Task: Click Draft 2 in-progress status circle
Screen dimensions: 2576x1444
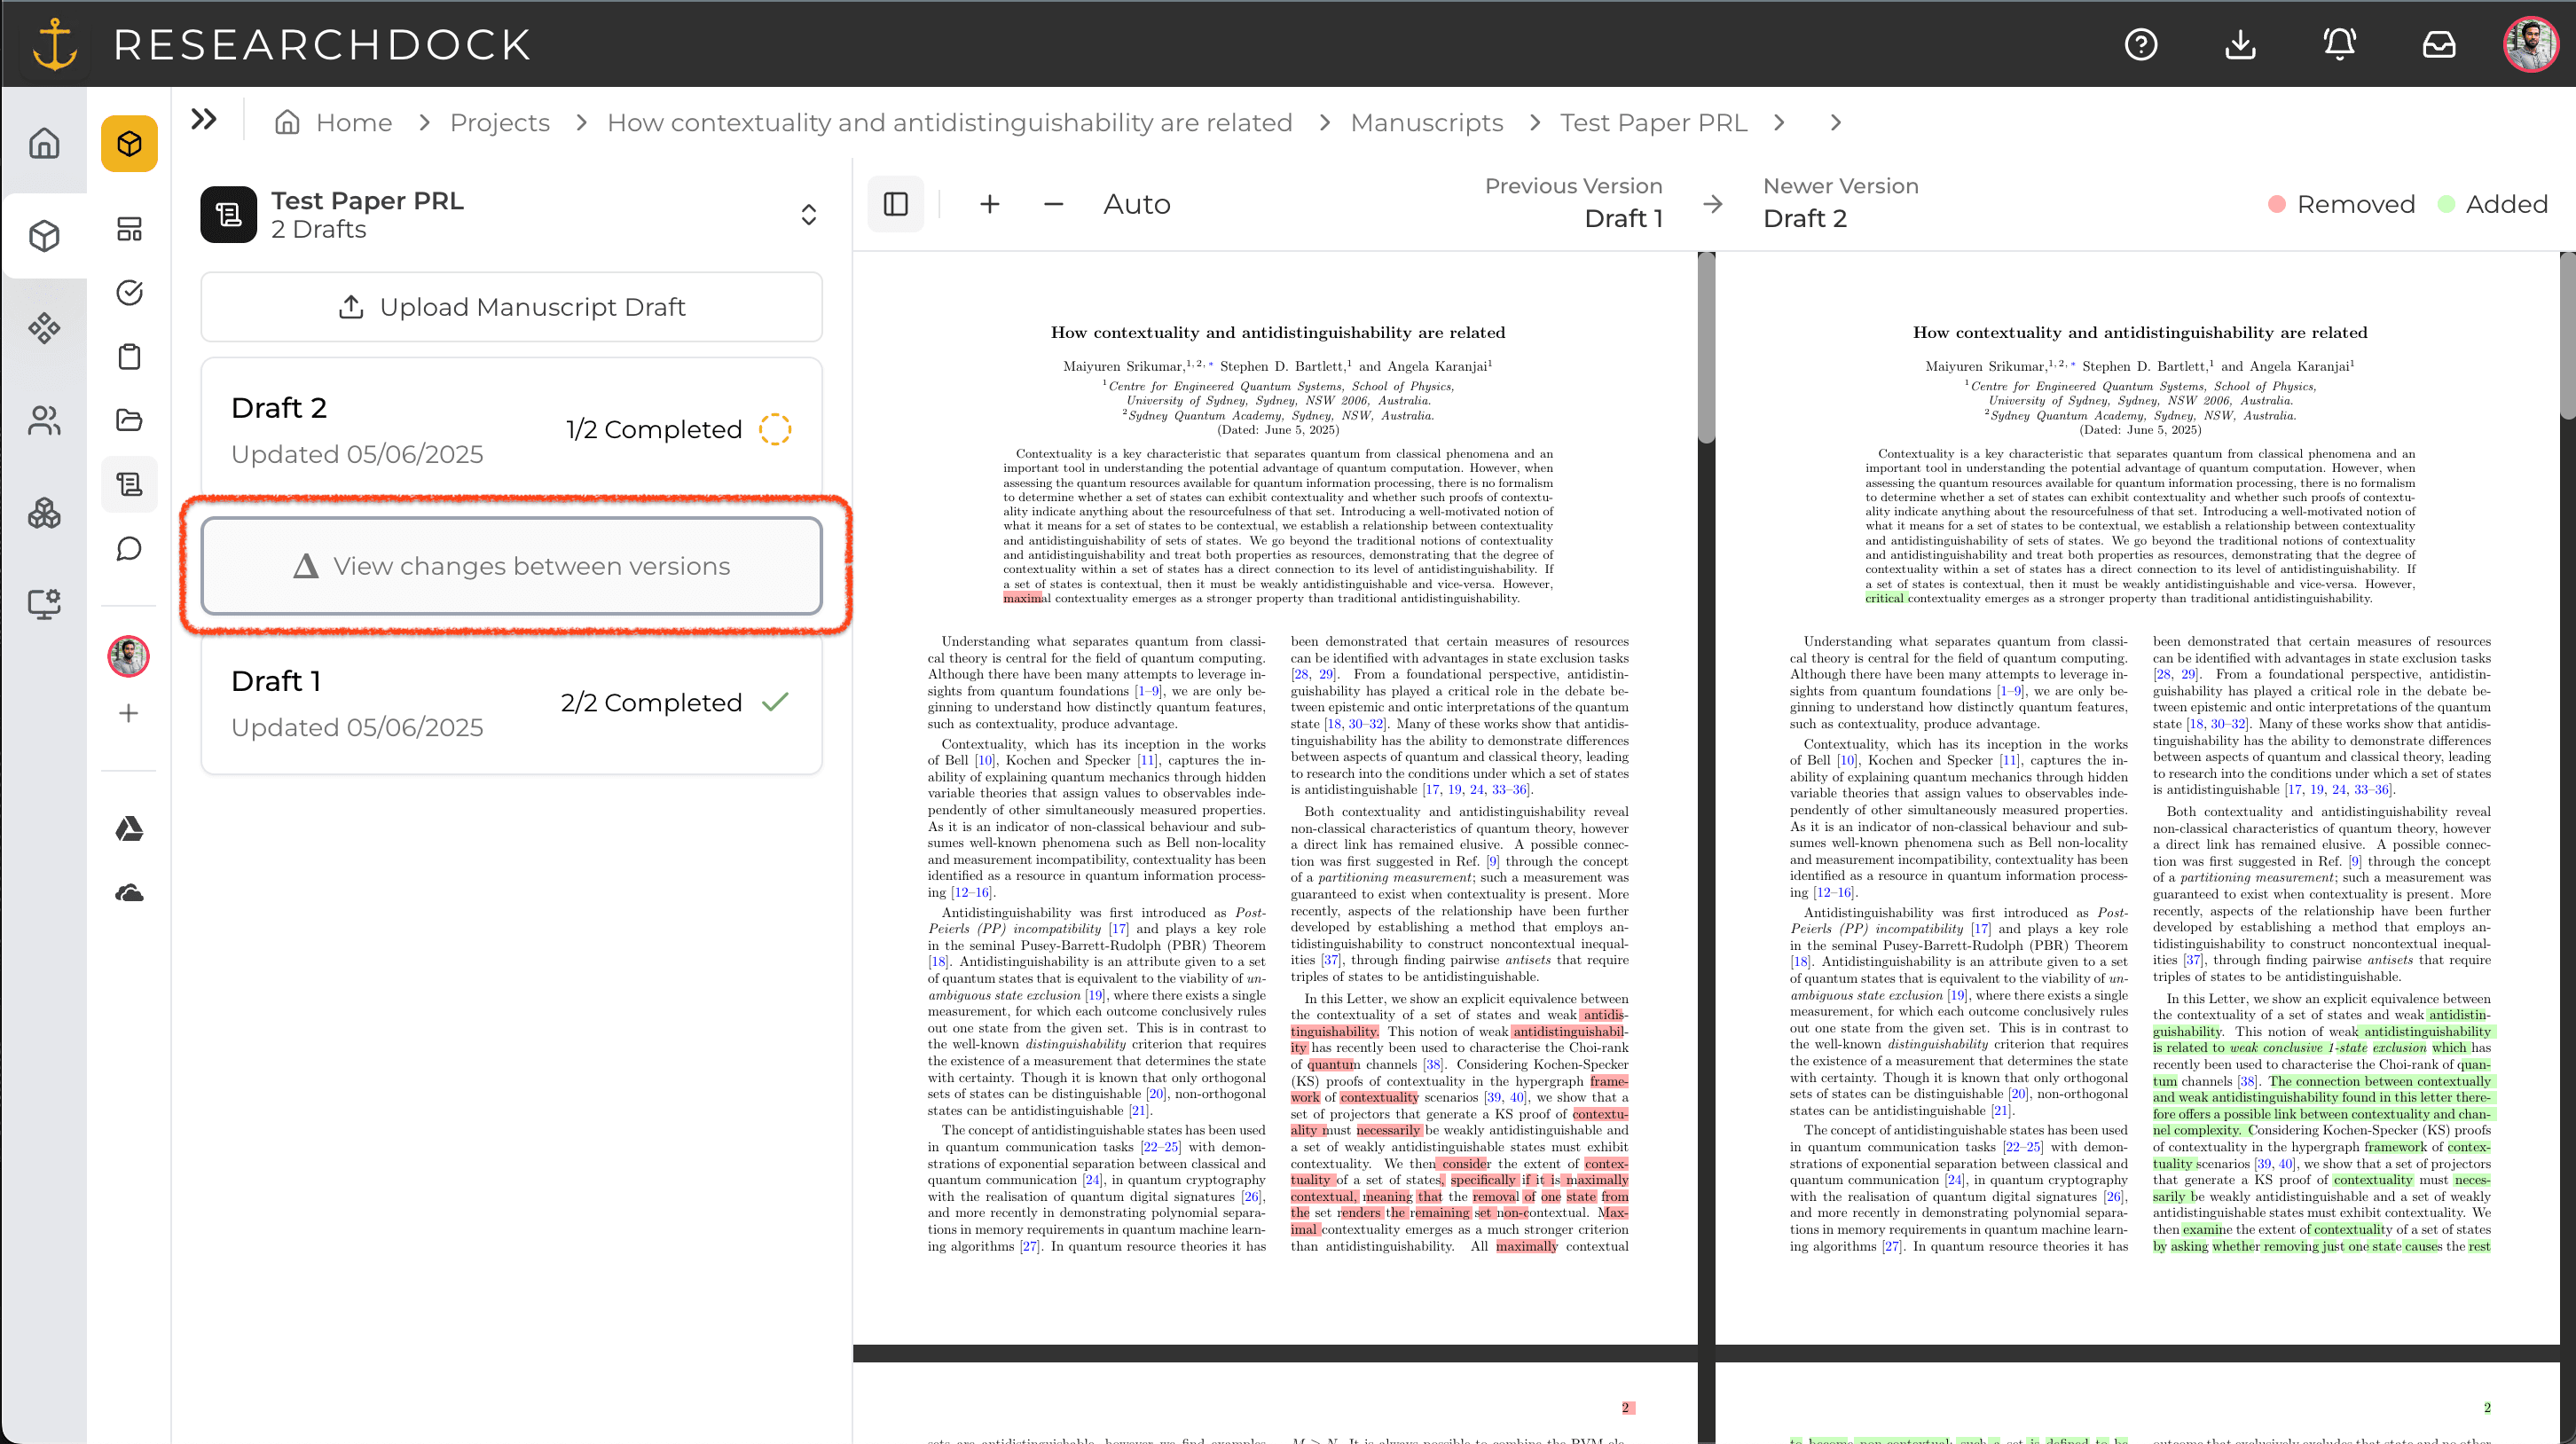Action: 775,429
